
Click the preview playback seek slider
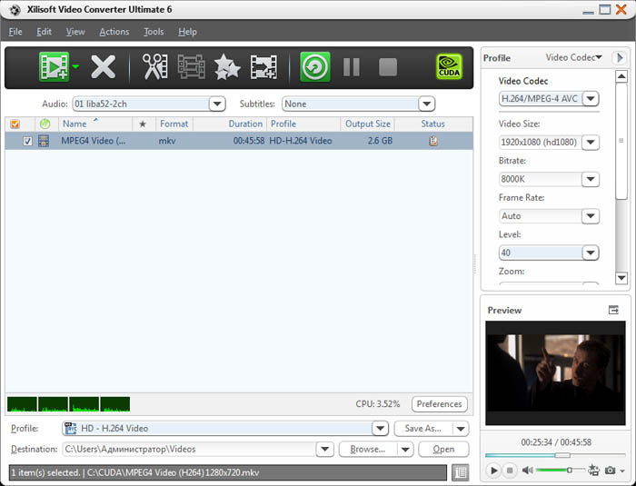tap(553, 455)
